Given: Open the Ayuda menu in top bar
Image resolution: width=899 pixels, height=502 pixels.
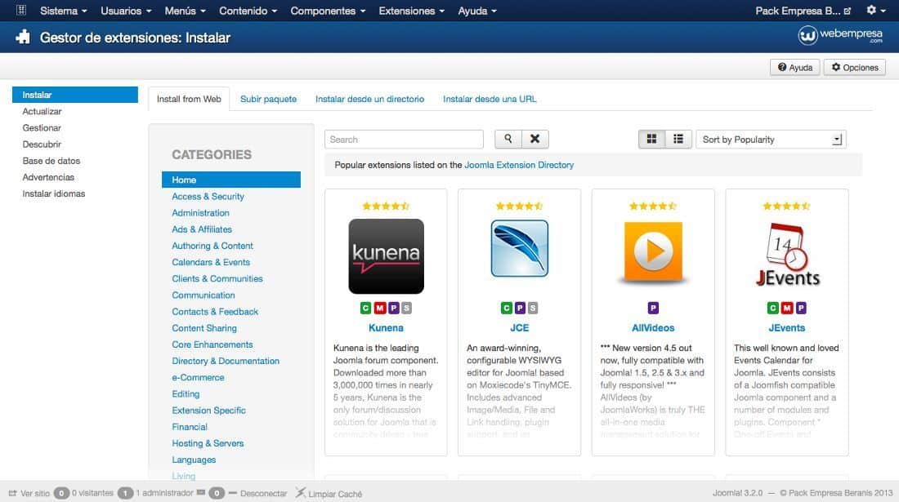Looking at the screenshot, I should coord(477,11).
